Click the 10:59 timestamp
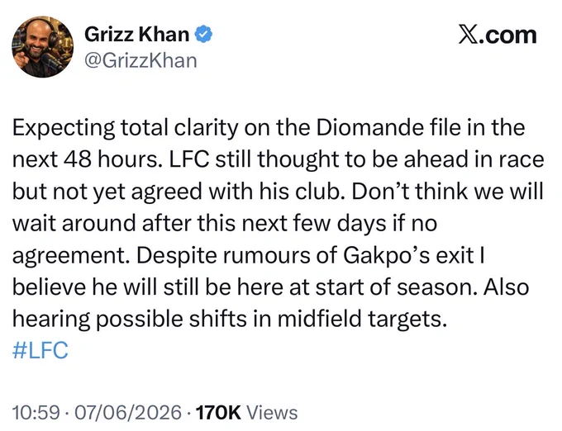562x431 pixels. pyautogui.click(x=36, y=412)
